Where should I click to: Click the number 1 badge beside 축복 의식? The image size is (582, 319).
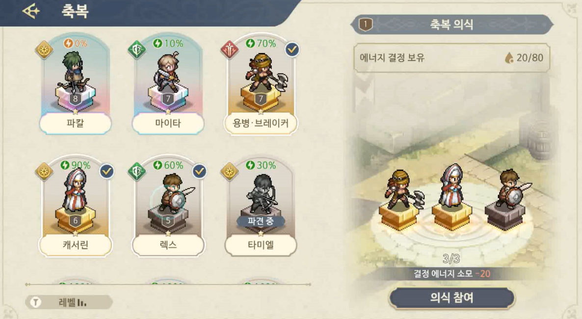pyautogui.click(x=366, y=25)
